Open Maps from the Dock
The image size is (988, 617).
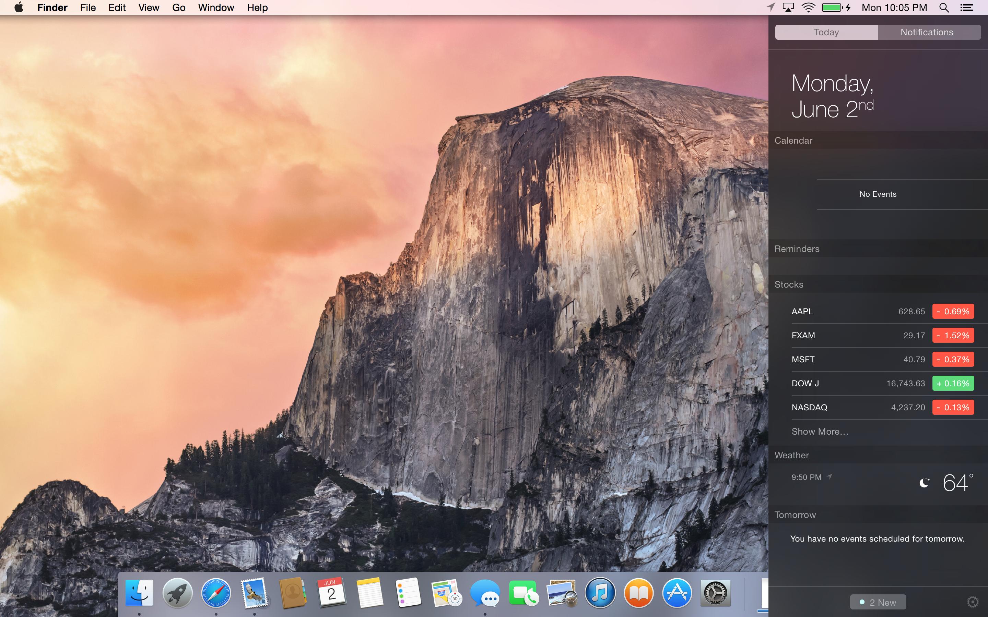click(x=446, y=593)
